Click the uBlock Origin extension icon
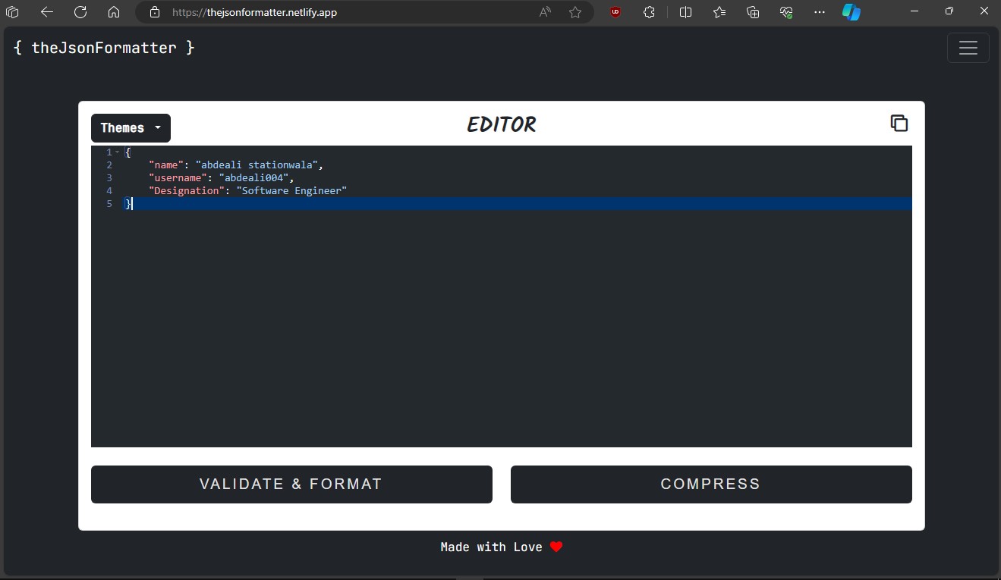Image resolution: width=1001 pixels, height=580 pixels. (x=615, y=12)
